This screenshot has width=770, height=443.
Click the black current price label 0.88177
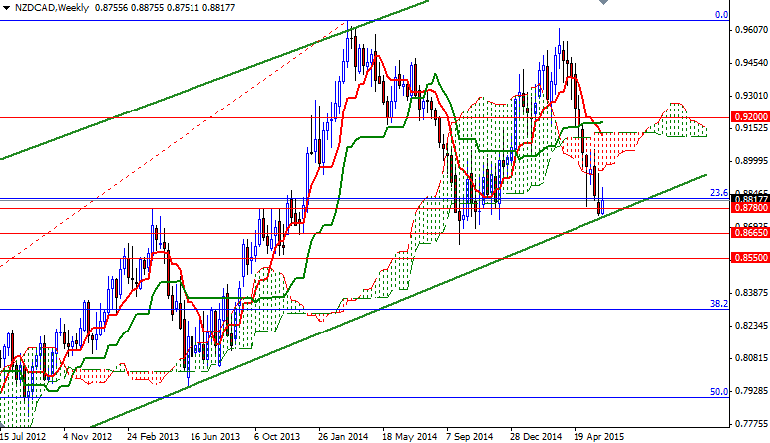coord(750,199)
